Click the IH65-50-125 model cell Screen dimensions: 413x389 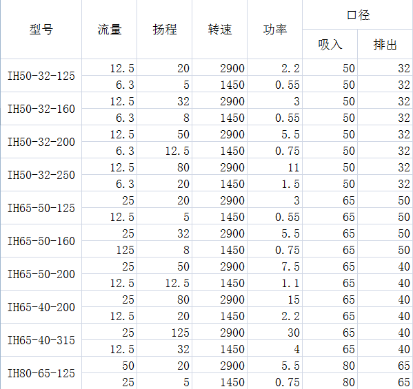[x=41, y=208]
